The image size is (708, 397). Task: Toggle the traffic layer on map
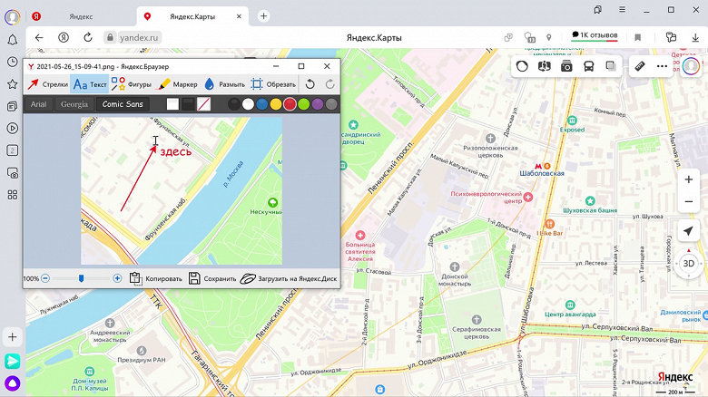(x=522, y=66)
